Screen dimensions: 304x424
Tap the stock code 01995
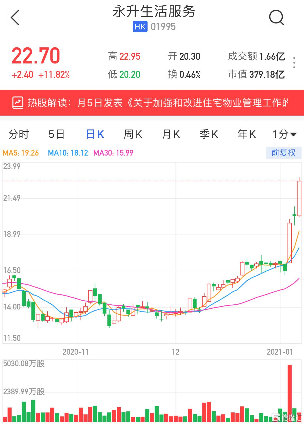pos(163,27)
